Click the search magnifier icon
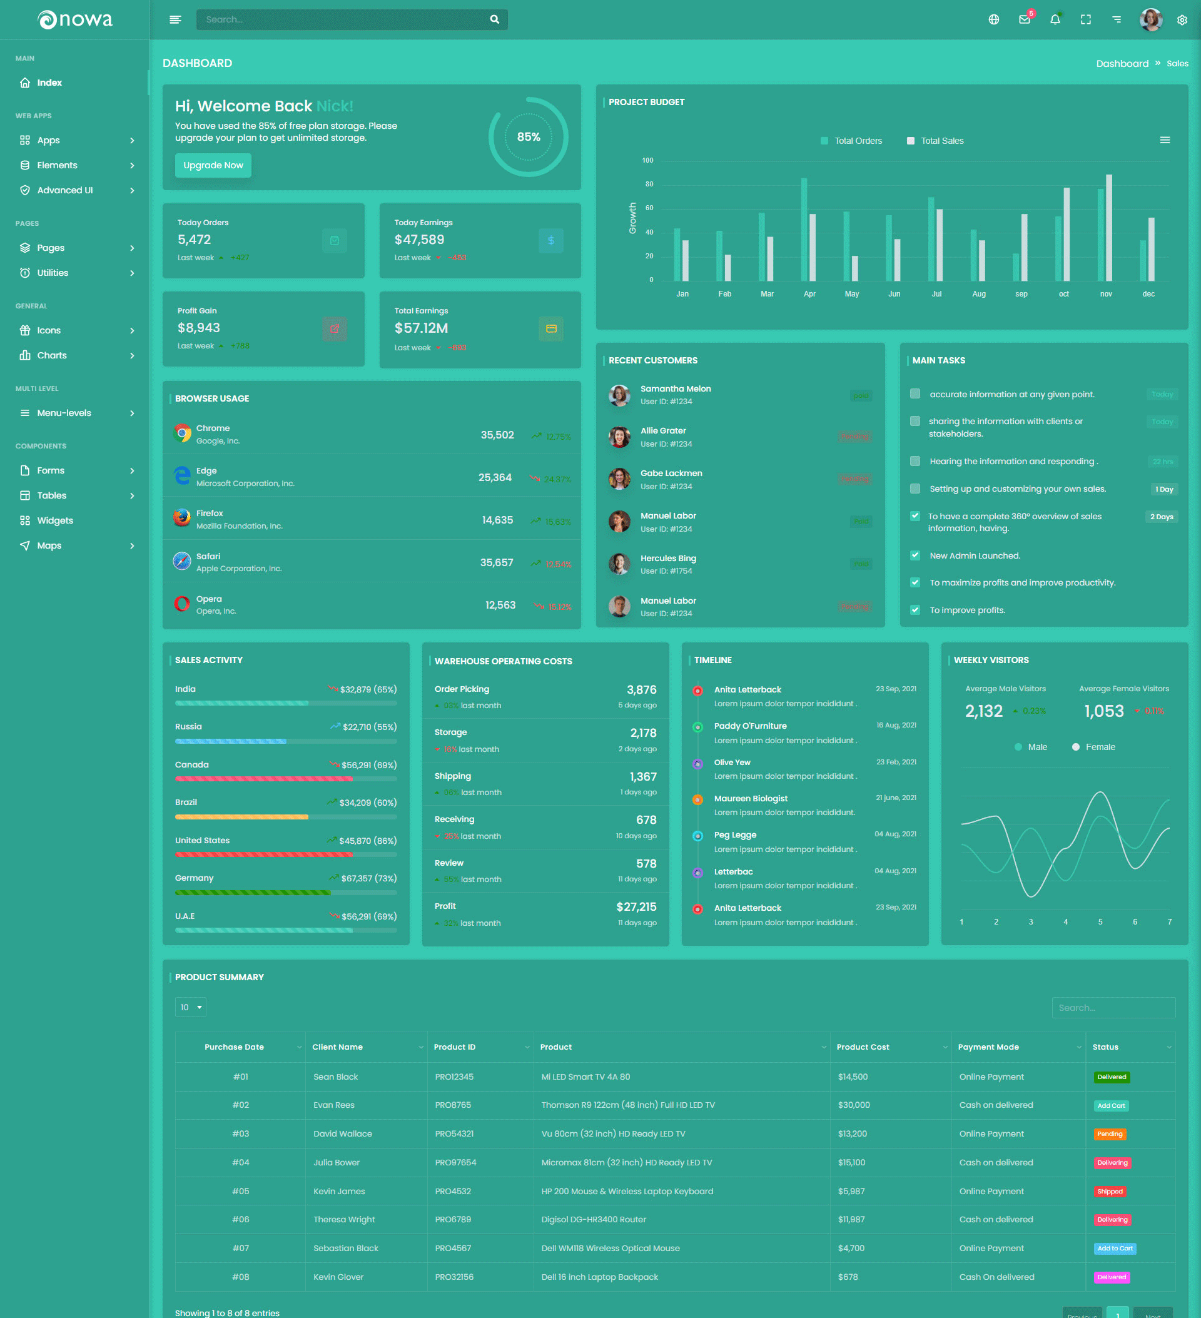Image resolution: width=1201 pixels, height=1318 pixels. click(494, 19)
